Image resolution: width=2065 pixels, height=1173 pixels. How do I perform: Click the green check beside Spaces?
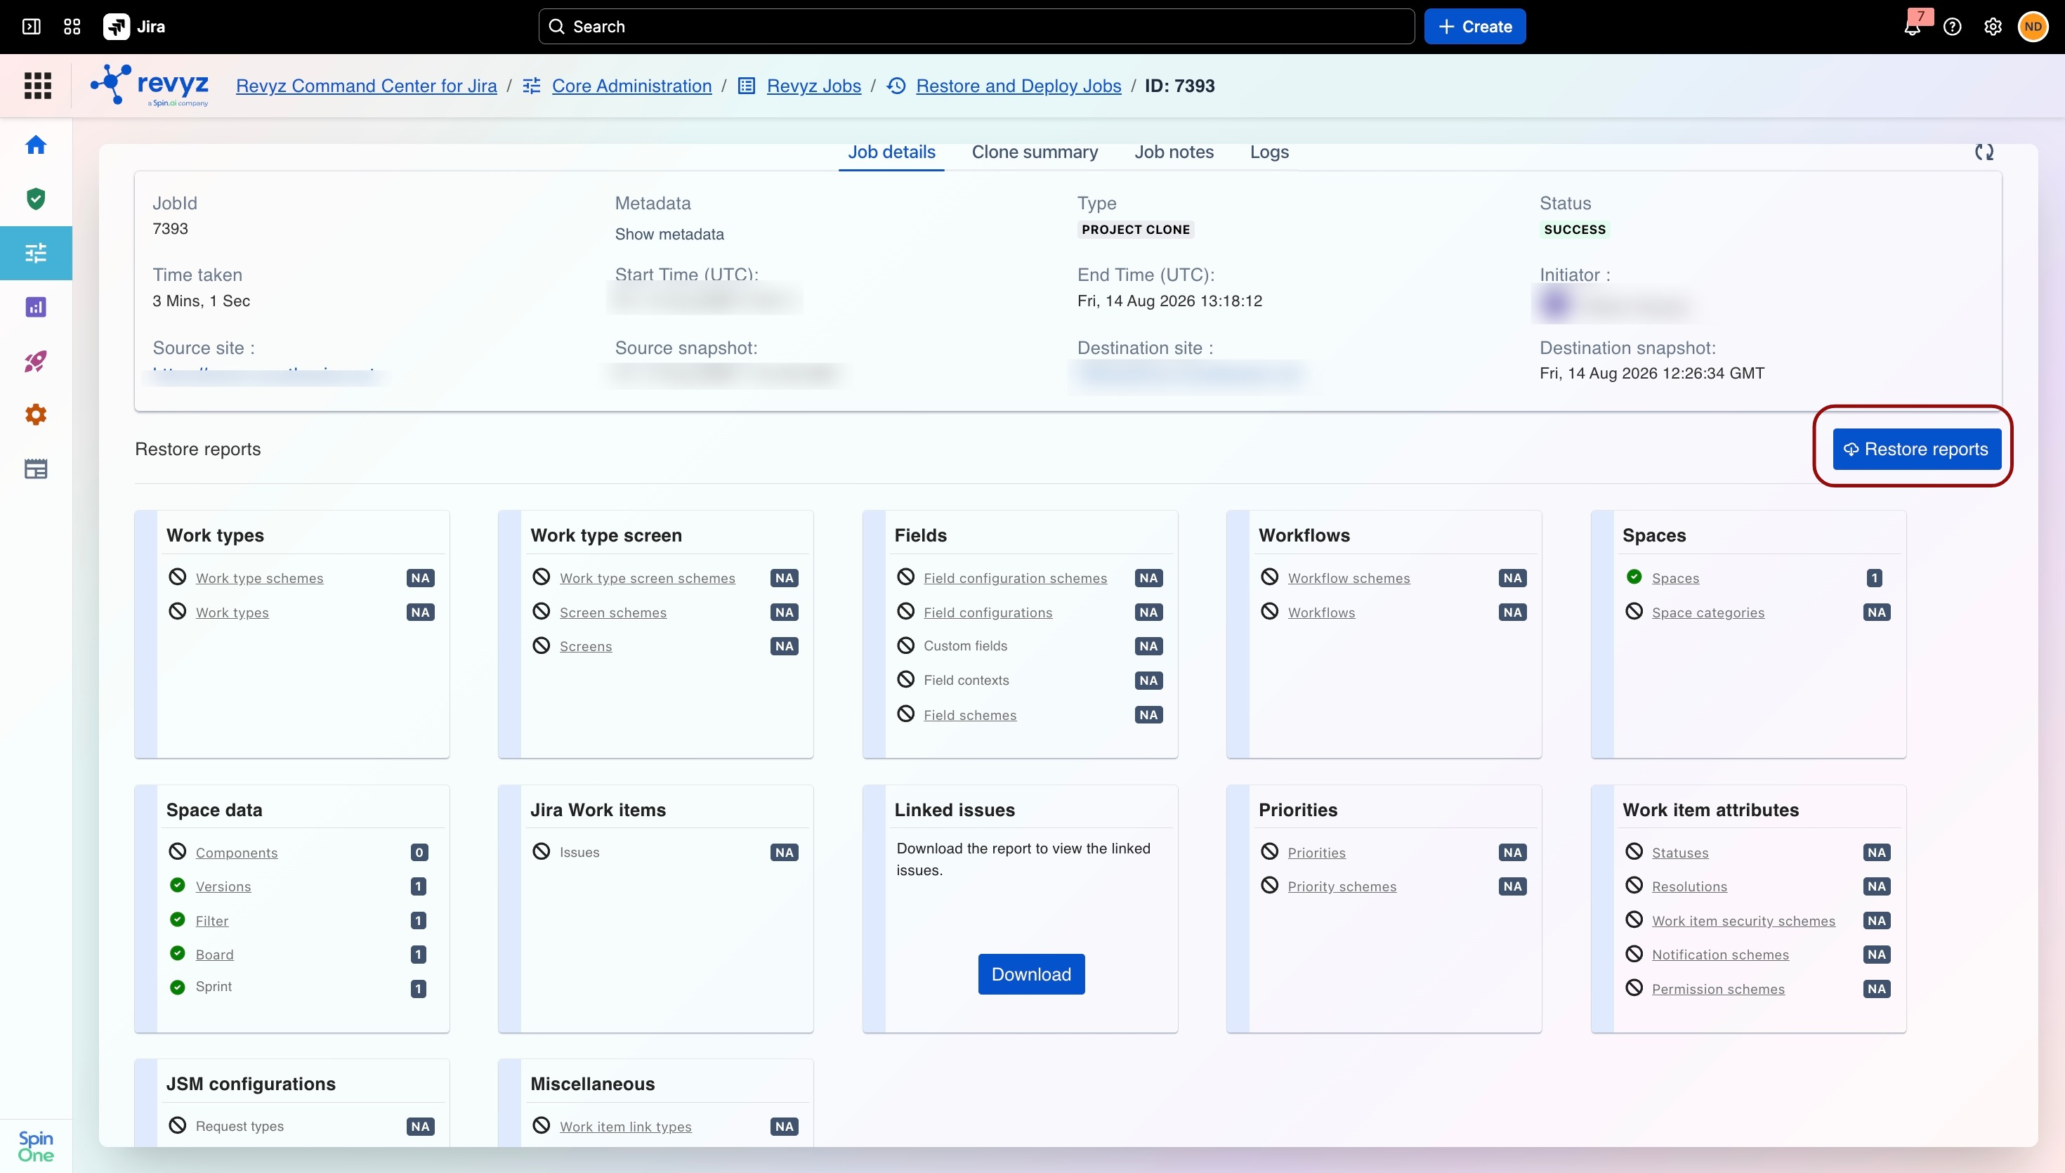point(1634,577)
